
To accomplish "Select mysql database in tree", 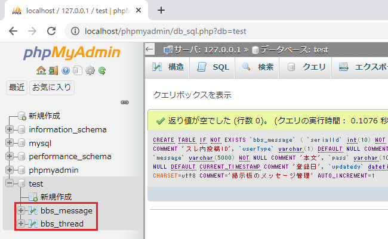I will pyautogui.click(x=40, y=144).
